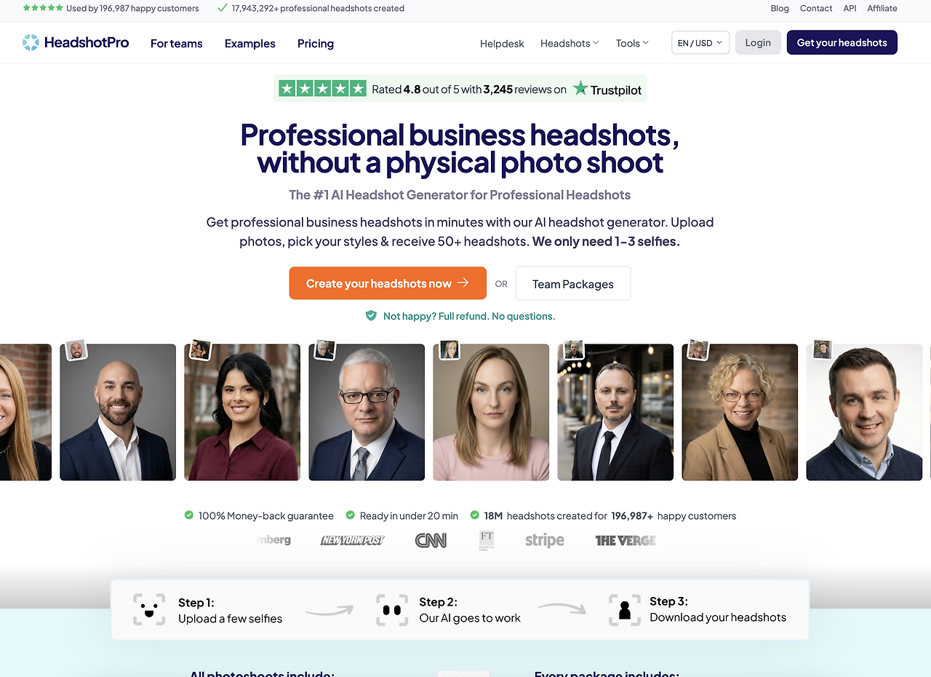Click the Step 1 smiling face icon

click(x=149, y=610)
